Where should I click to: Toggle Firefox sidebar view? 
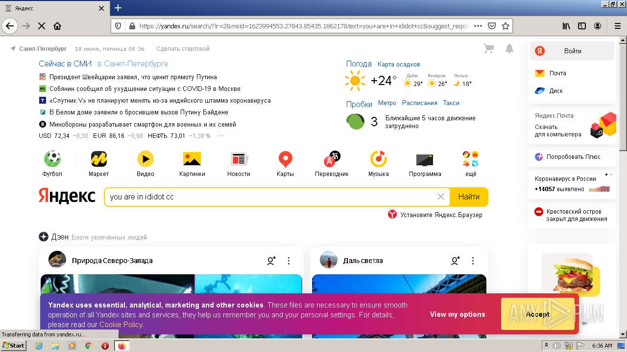pos(582,26)
